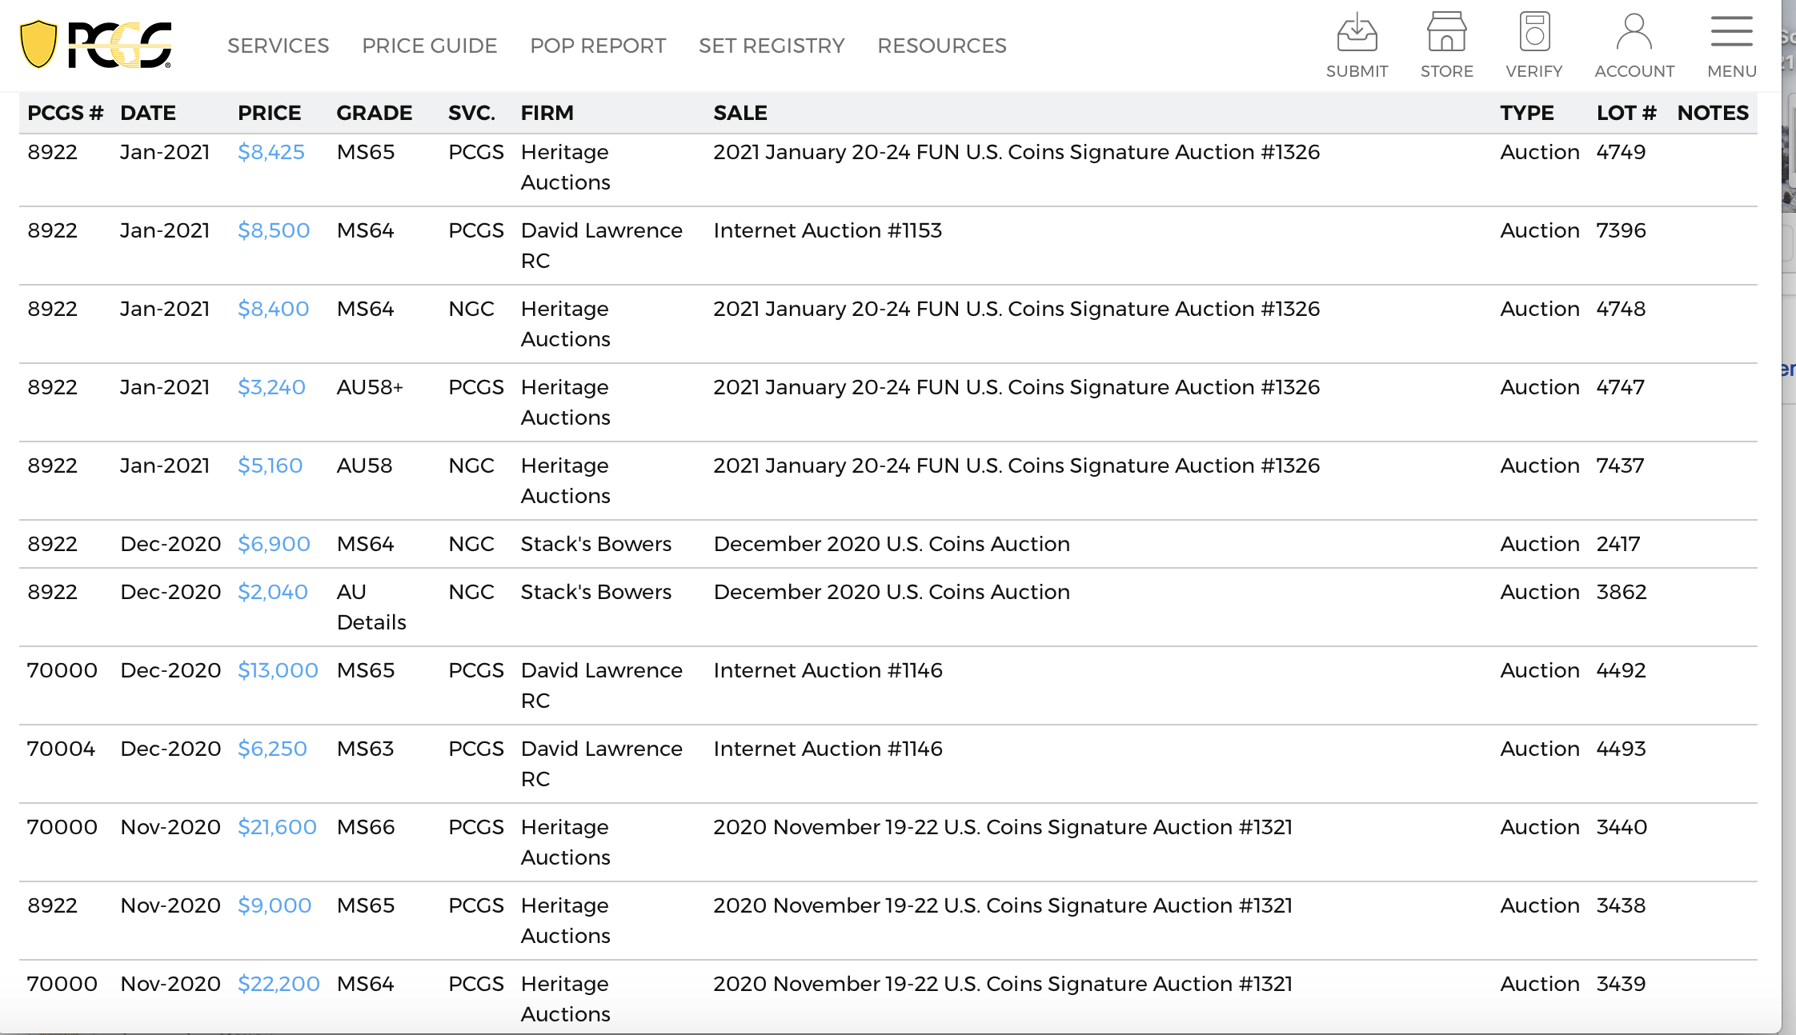Open the $13,000 price link

278,670
